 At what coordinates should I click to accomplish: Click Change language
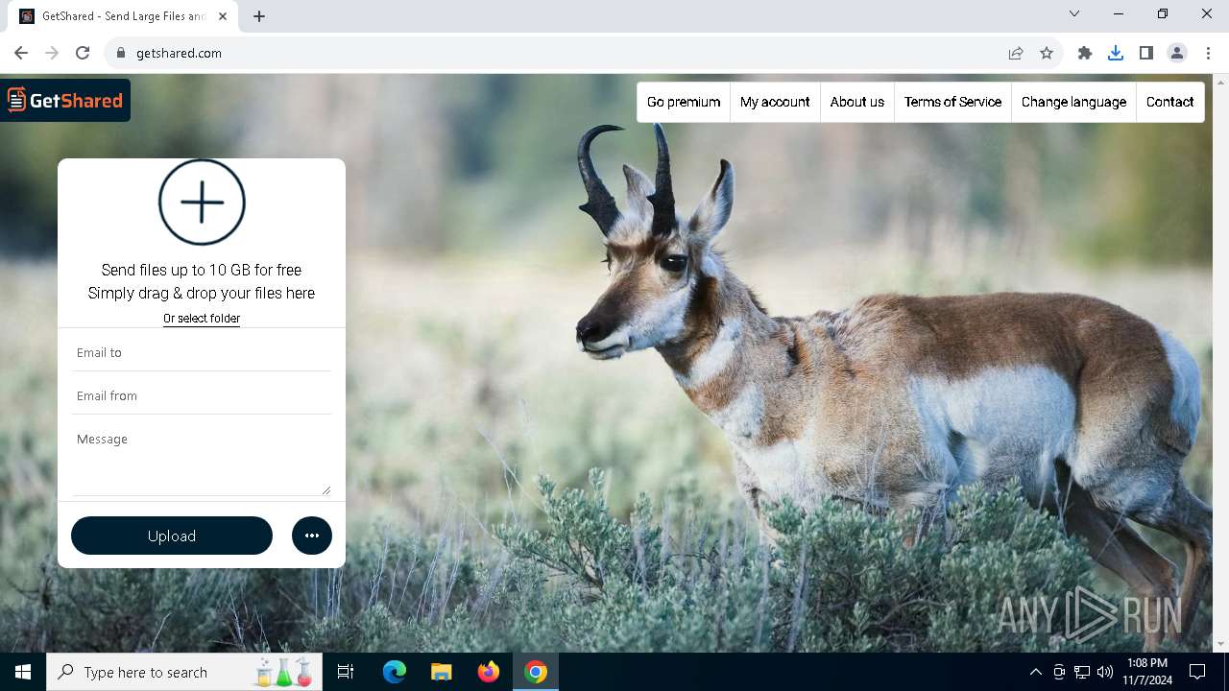(1073, 102)
